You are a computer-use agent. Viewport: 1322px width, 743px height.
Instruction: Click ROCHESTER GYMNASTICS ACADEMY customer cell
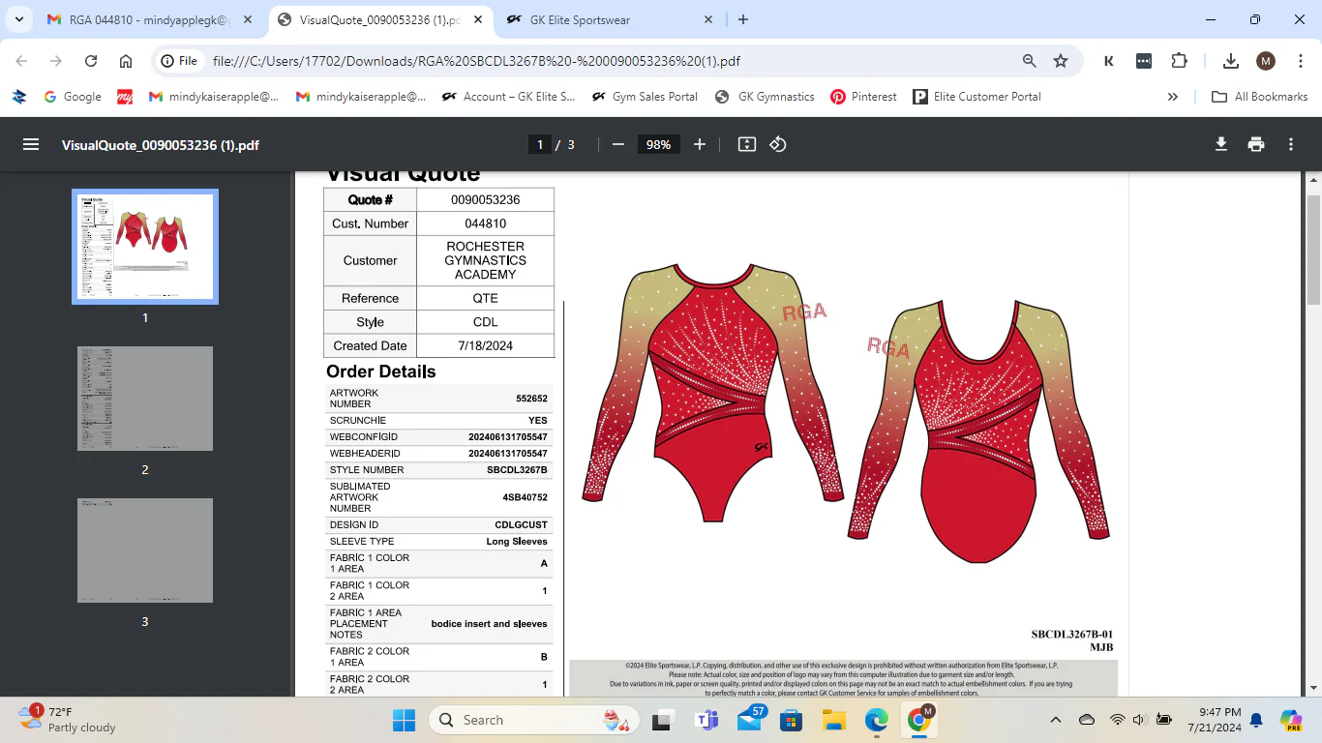coord(485,260)
